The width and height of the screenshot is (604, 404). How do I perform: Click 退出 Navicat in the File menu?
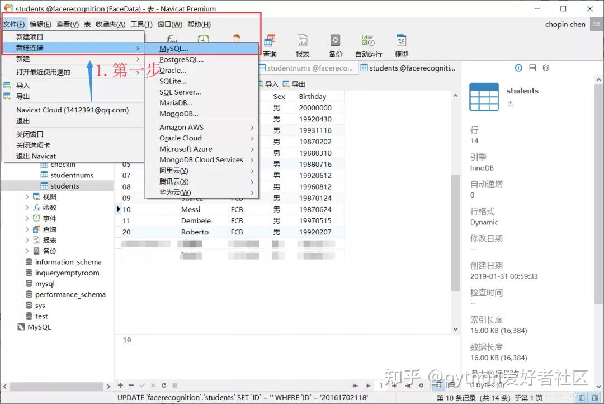click(36, 156)
